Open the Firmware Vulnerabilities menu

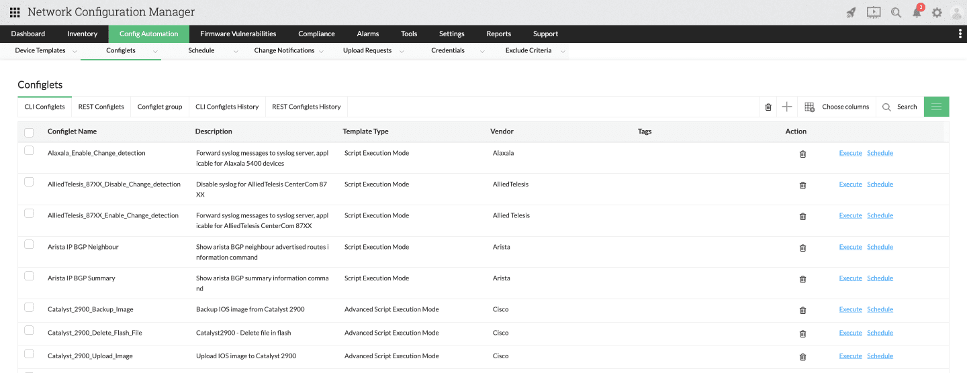point(238,34)
